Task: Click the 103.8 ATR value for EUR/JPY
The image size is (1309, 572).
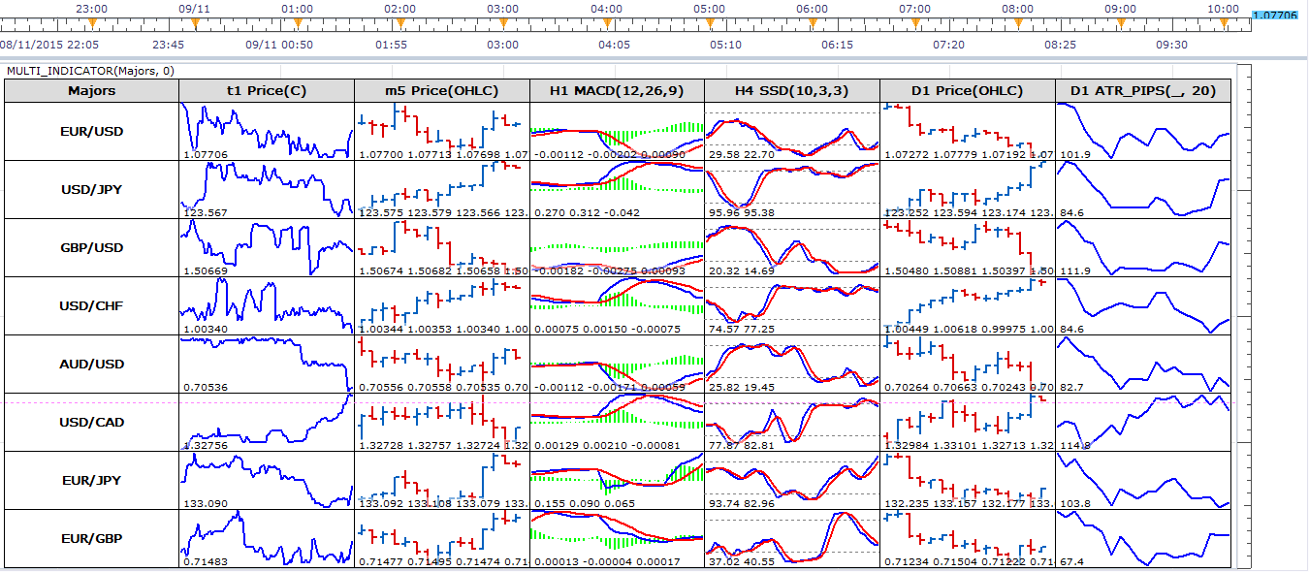Action: [x=1073, y=503]
